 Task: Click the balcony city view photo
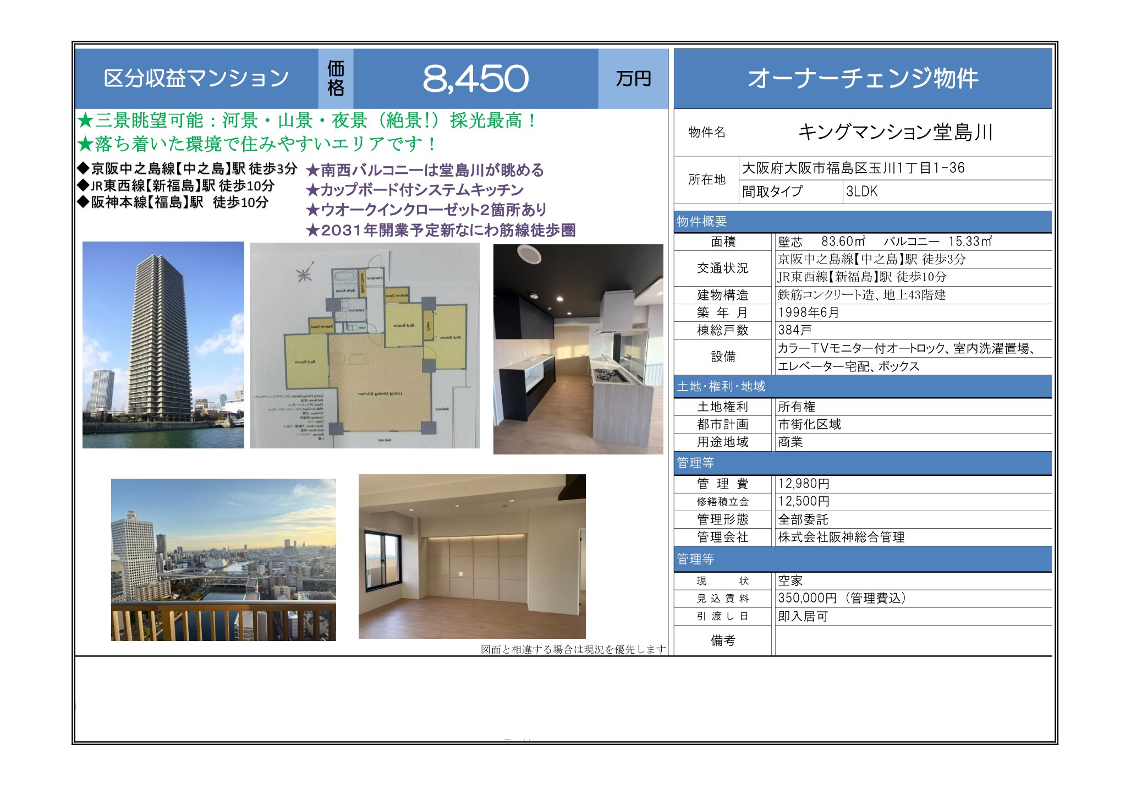223,559
